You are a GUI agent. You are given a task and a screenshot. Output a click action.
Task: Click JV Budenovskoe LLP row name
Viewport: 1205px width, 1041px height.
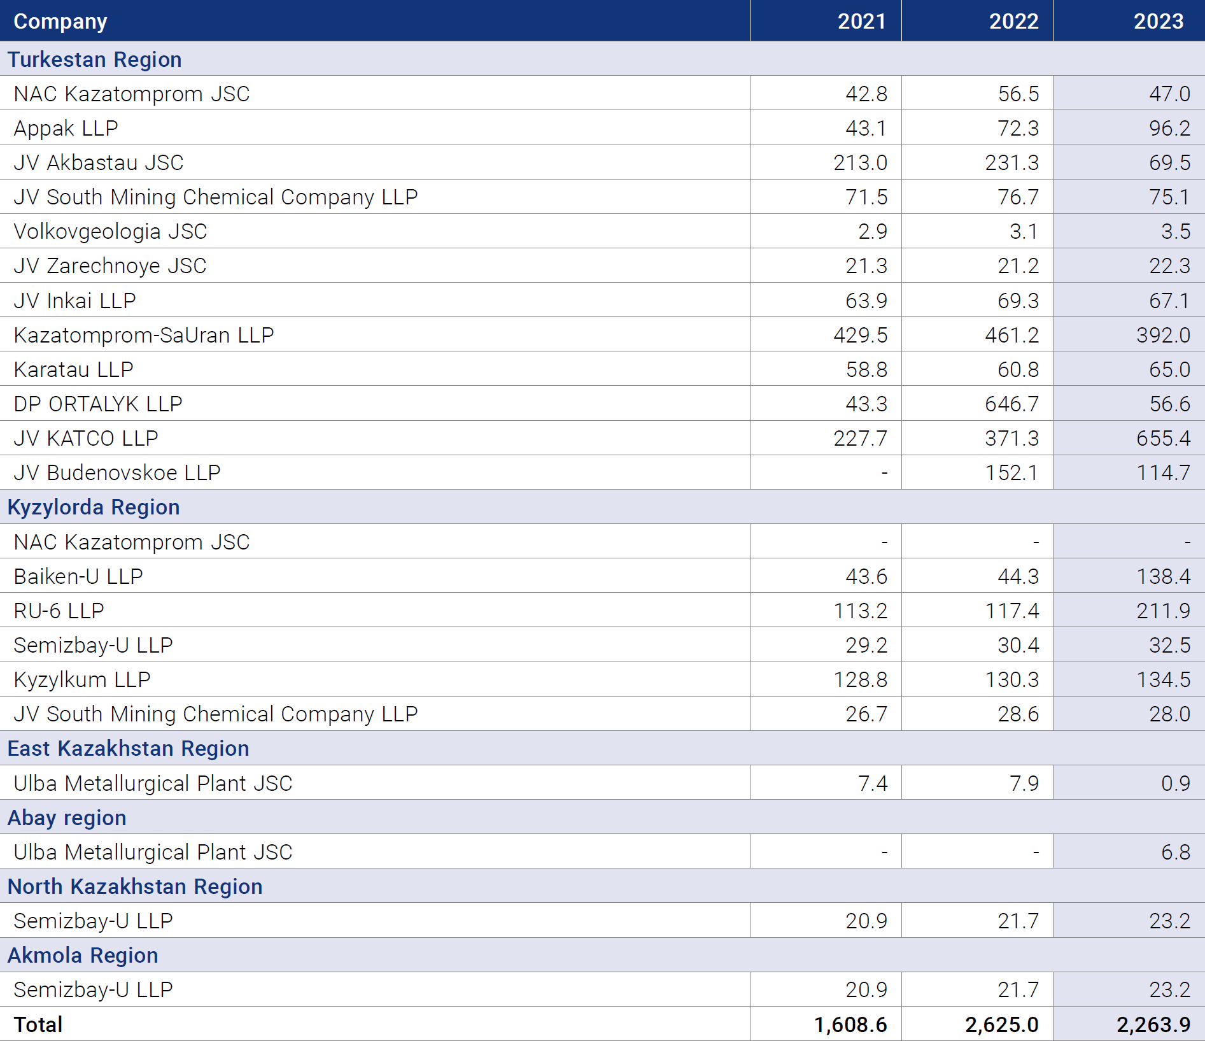coord(117,472)
